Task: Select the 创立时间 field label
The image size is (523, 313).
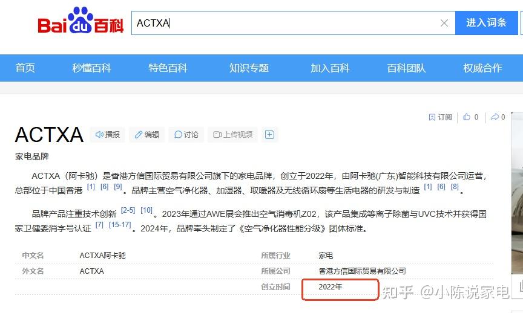Action: [x=275, y=286]
